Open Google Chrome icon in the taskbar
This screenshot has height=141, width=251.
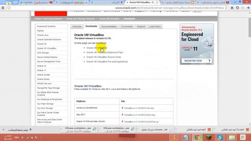[197, 137]
